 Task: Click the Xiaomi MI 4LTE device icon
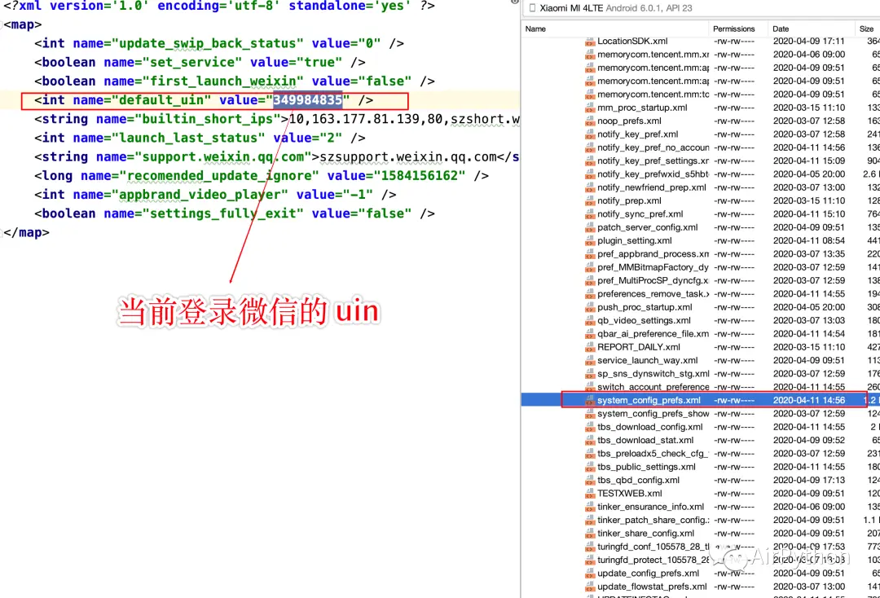pyautogui.click(x=532, y=8)
